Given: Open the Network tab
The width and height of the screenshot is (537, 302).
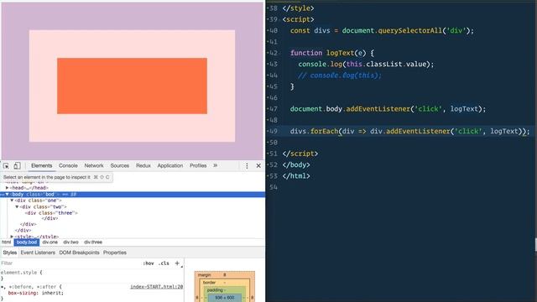Looking at the screenshot, I should [94, 166].
